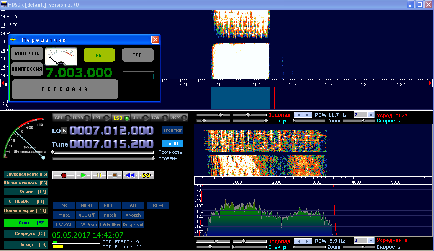Toggle CW ZAP button
This screenshot has height=251, width=434.
click(x=64, y=225)
